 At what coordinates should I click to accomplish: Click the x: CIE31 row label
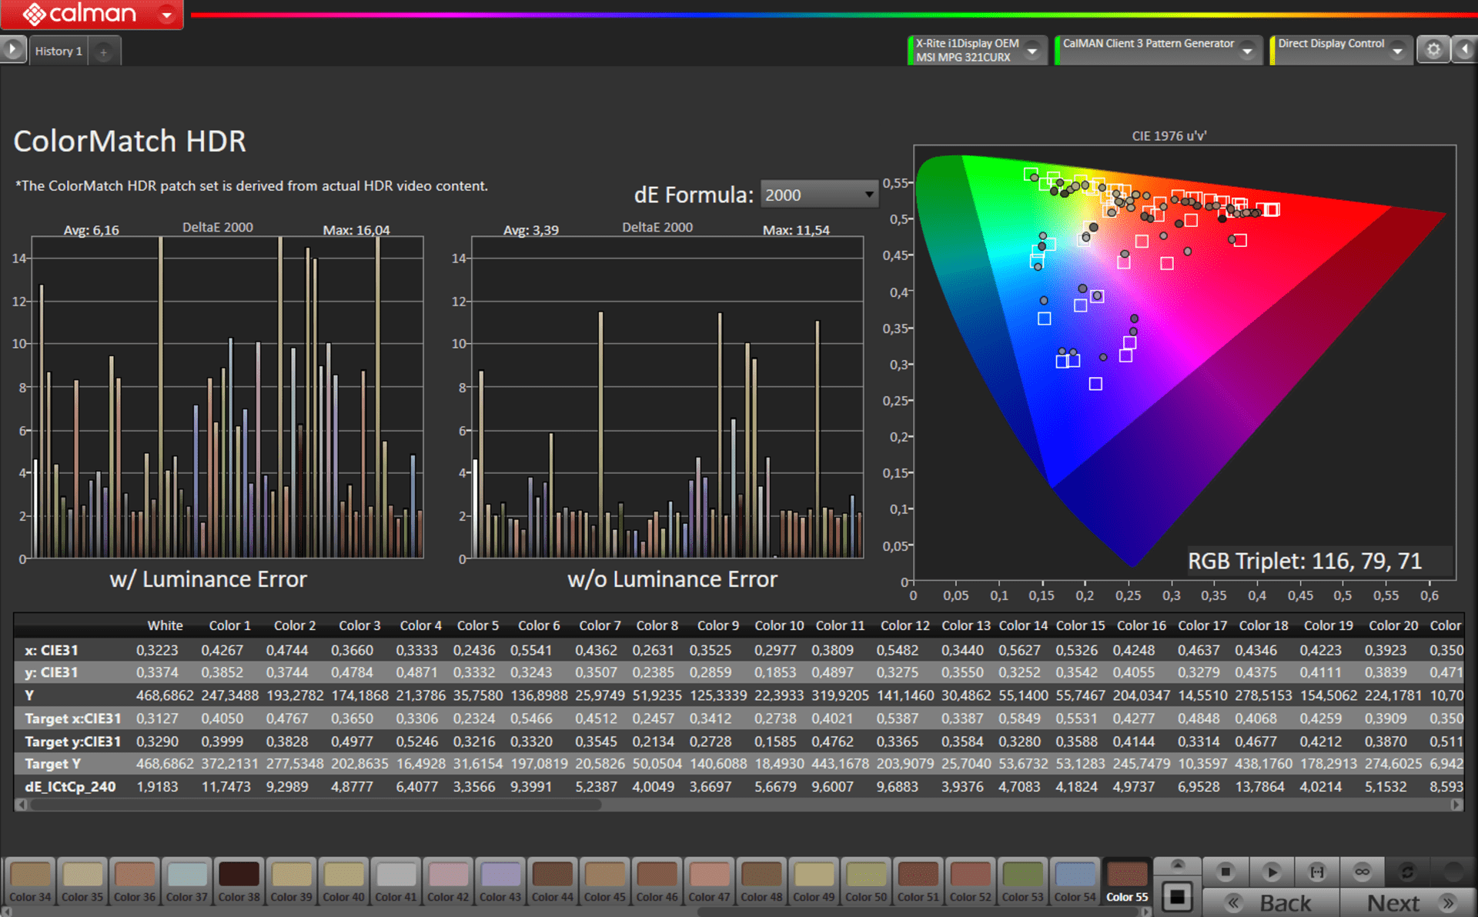51,650
